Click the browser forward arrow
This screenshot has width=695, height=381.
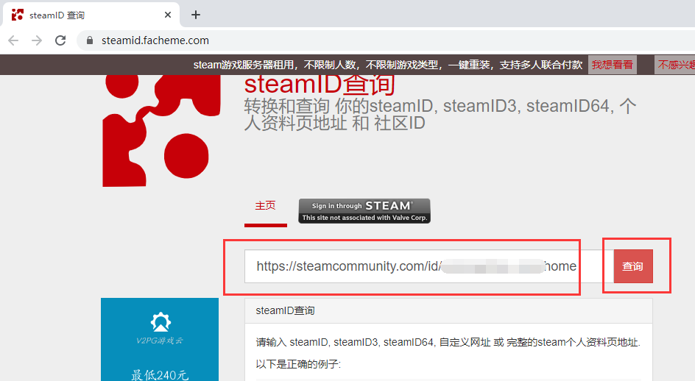(37, 40)
